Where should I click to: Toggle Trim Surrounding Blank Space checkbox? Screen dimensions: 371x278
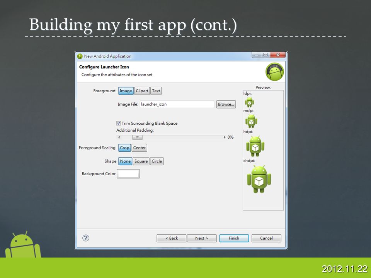[x=119, y=123]
